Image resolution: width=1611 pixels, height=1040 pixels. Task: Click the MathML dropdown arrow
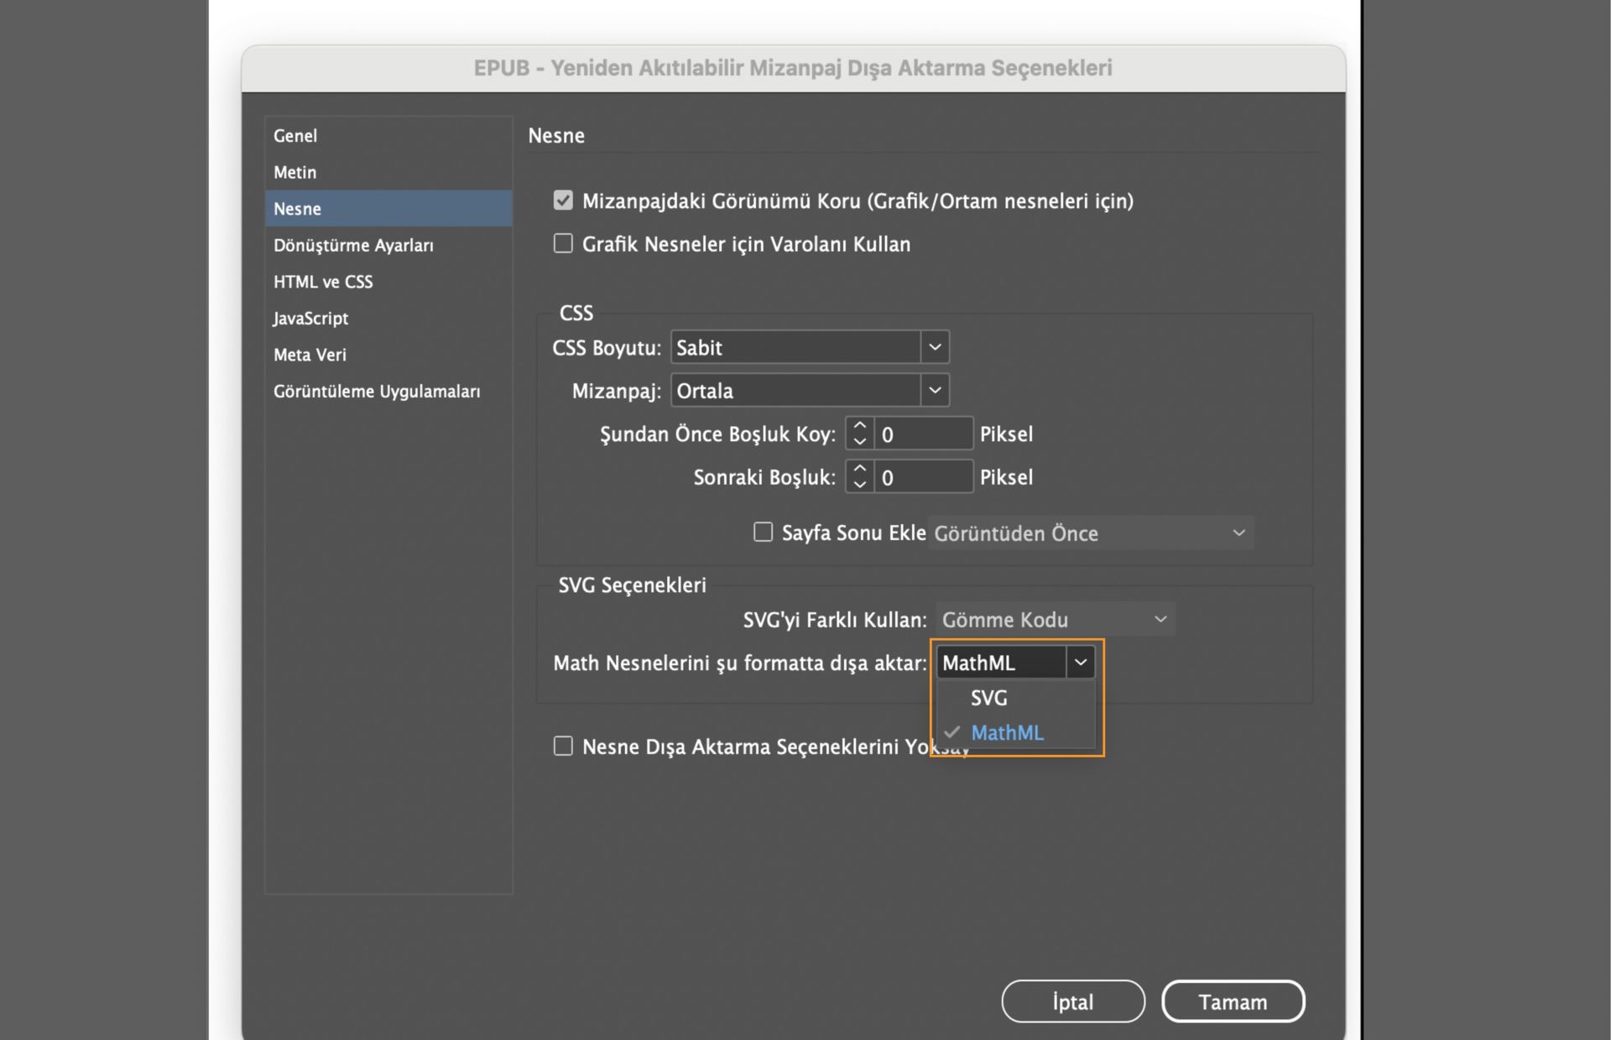pos(1081,663)
